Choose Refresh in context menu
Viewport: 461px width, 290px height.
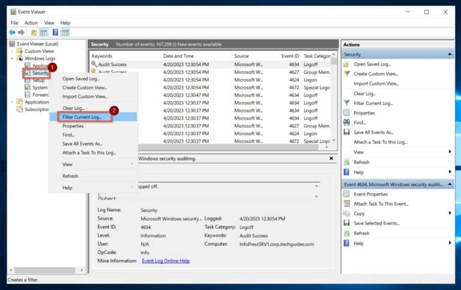click(x=93, y=176)
